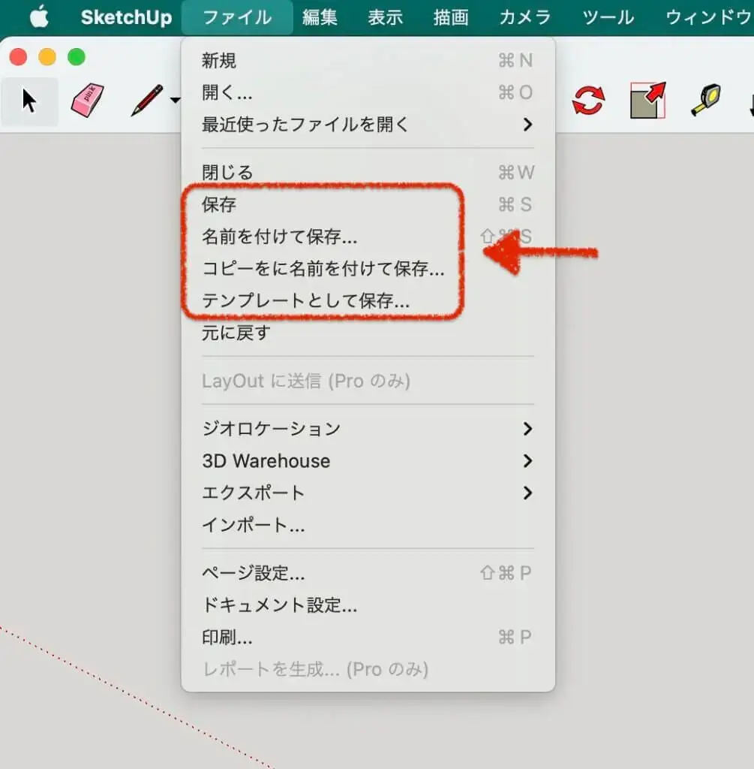Choose 閉じる to close the document
The height and width of the screenshot is (769, 754).
[x=368, y=172]
